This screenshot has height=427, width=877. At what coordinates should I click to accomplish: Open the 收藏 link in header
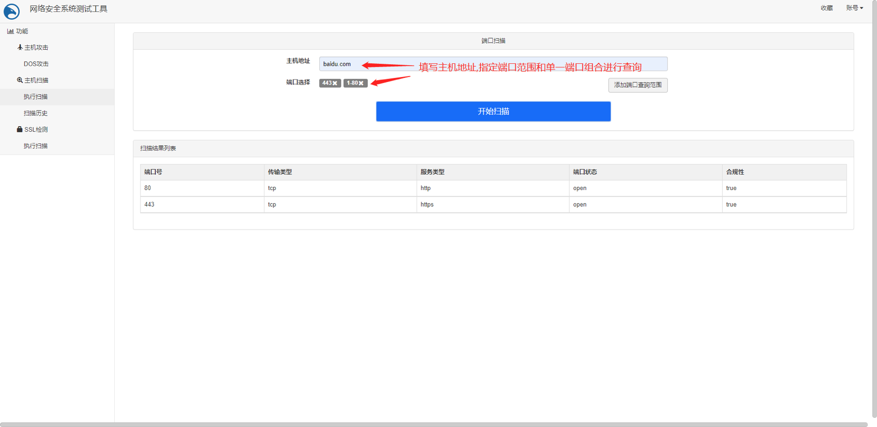coord(826,8)
